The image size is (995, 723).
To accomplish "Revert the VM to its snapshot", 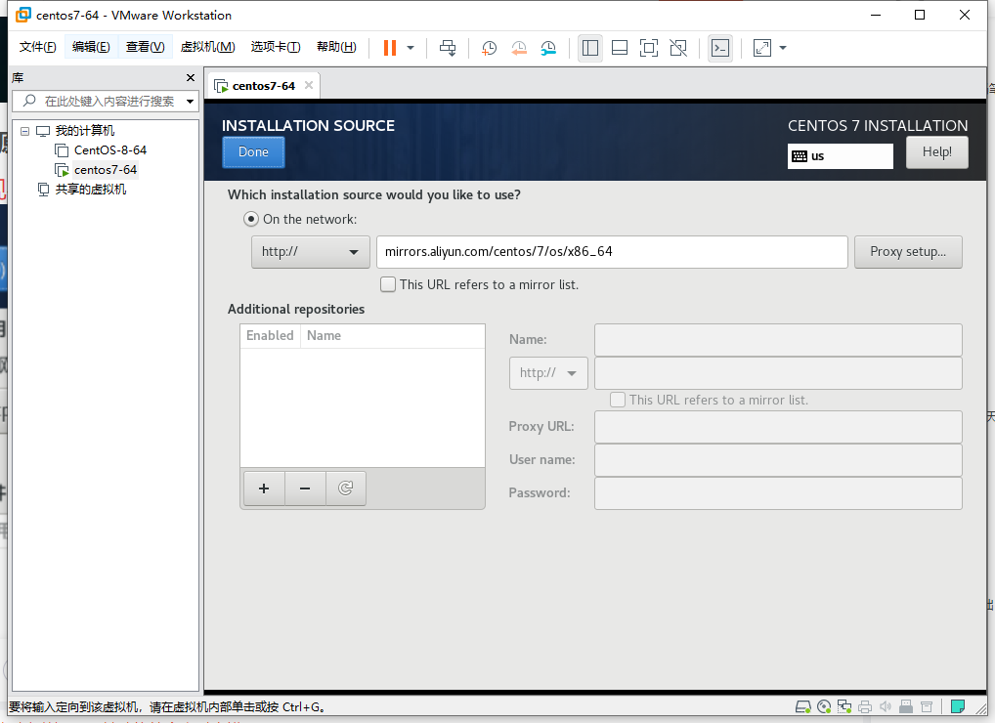I will click(518, 47).
